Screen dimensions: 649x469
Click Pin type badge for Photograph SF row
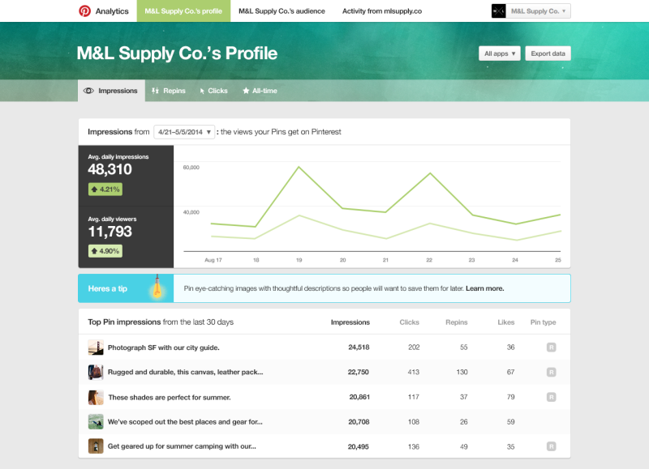[551, 347]
